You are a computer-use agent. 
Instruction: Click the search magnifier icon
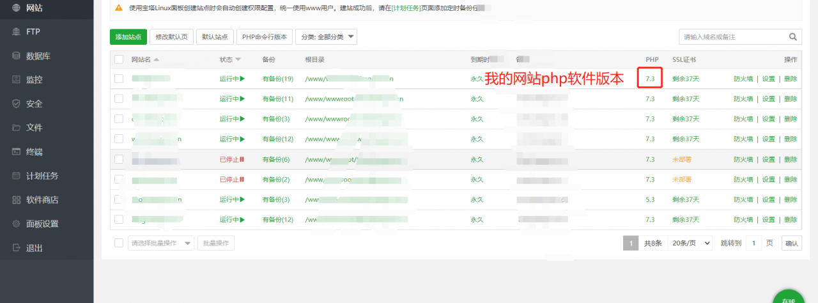(794, 36)
